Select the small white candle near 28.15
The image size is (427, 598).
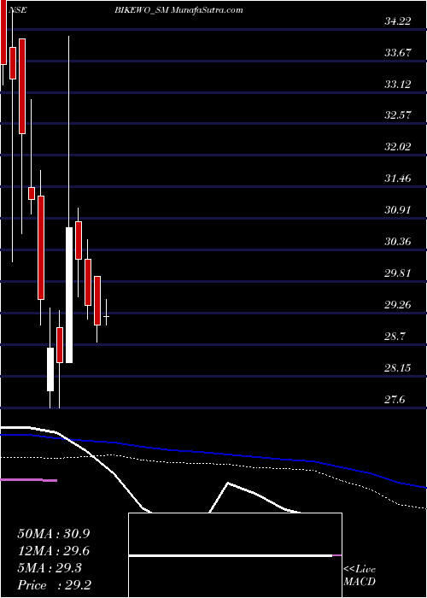[x=50, y=369]
